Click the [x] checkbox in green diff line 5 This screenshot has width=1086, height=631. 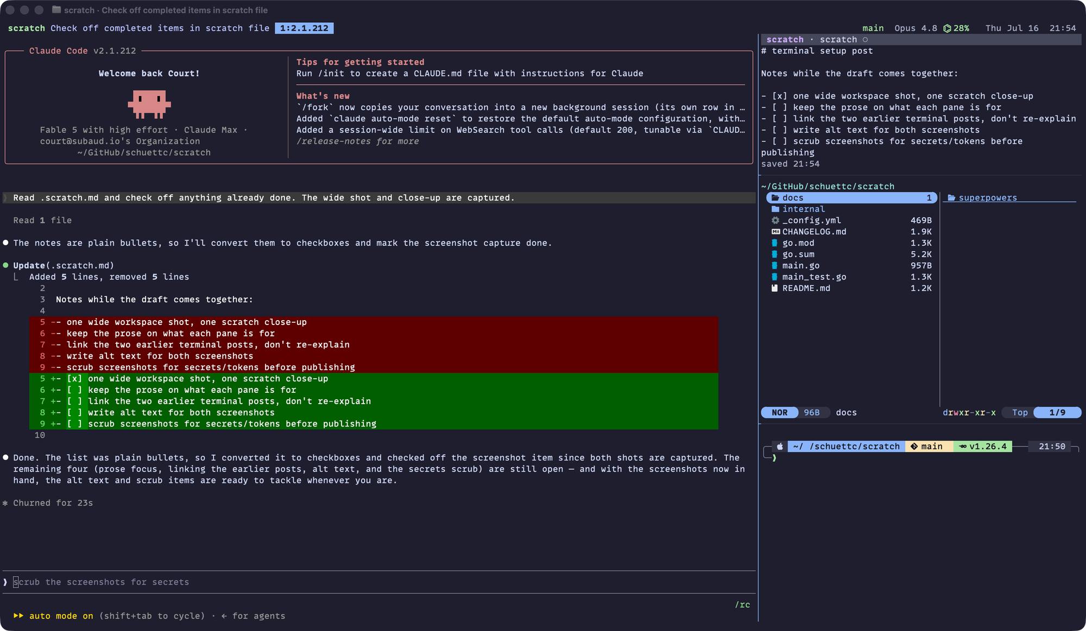tap(75, 379)
